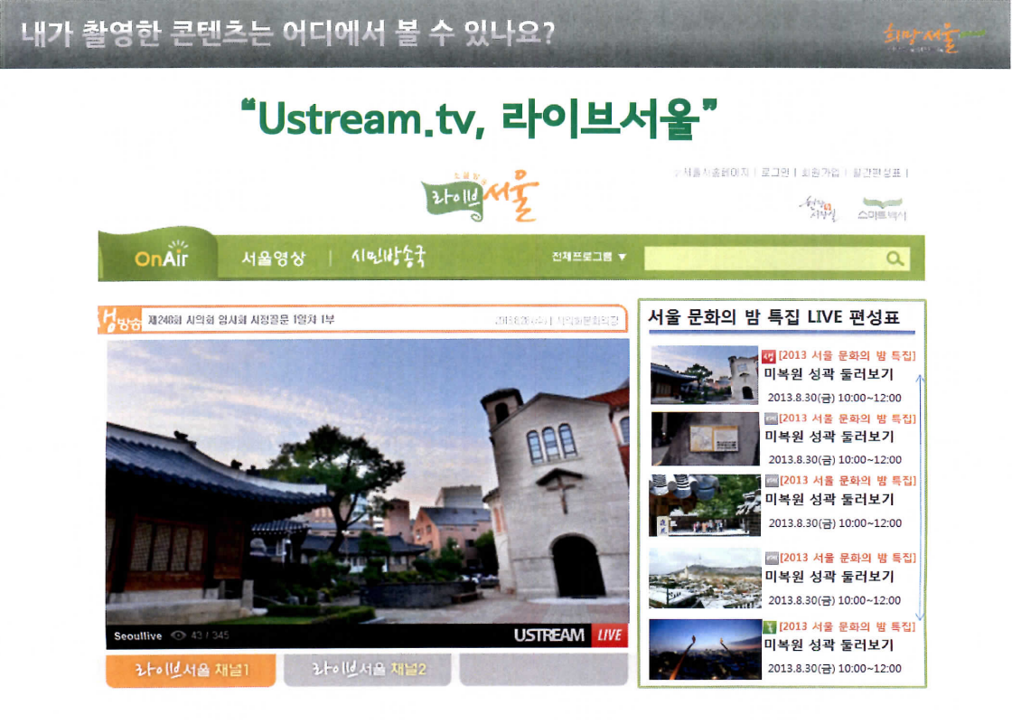Click the search magnifier icon
The image size is (1012, 724).
pos(895,259)
